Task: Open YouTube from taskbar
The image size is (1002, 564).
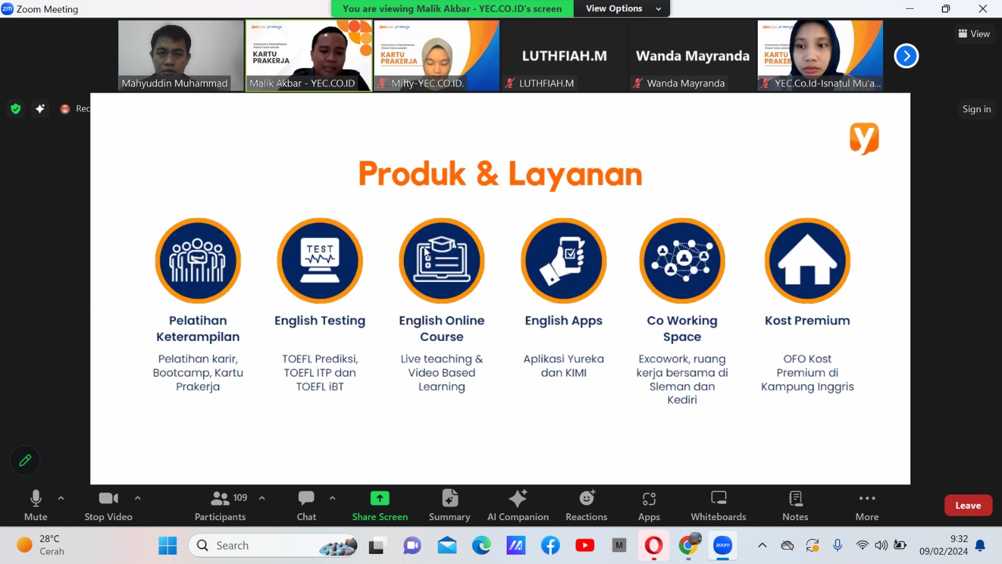Action: [x=585, y=546]
